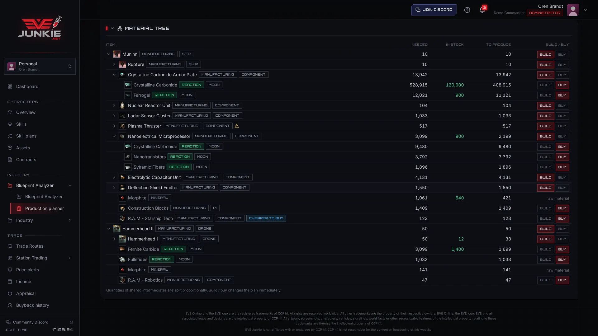Image resolution: width=598 pixels, height=336 pixels.
Task: Click the Skills sidebar icon
Action: click(10, 124)
